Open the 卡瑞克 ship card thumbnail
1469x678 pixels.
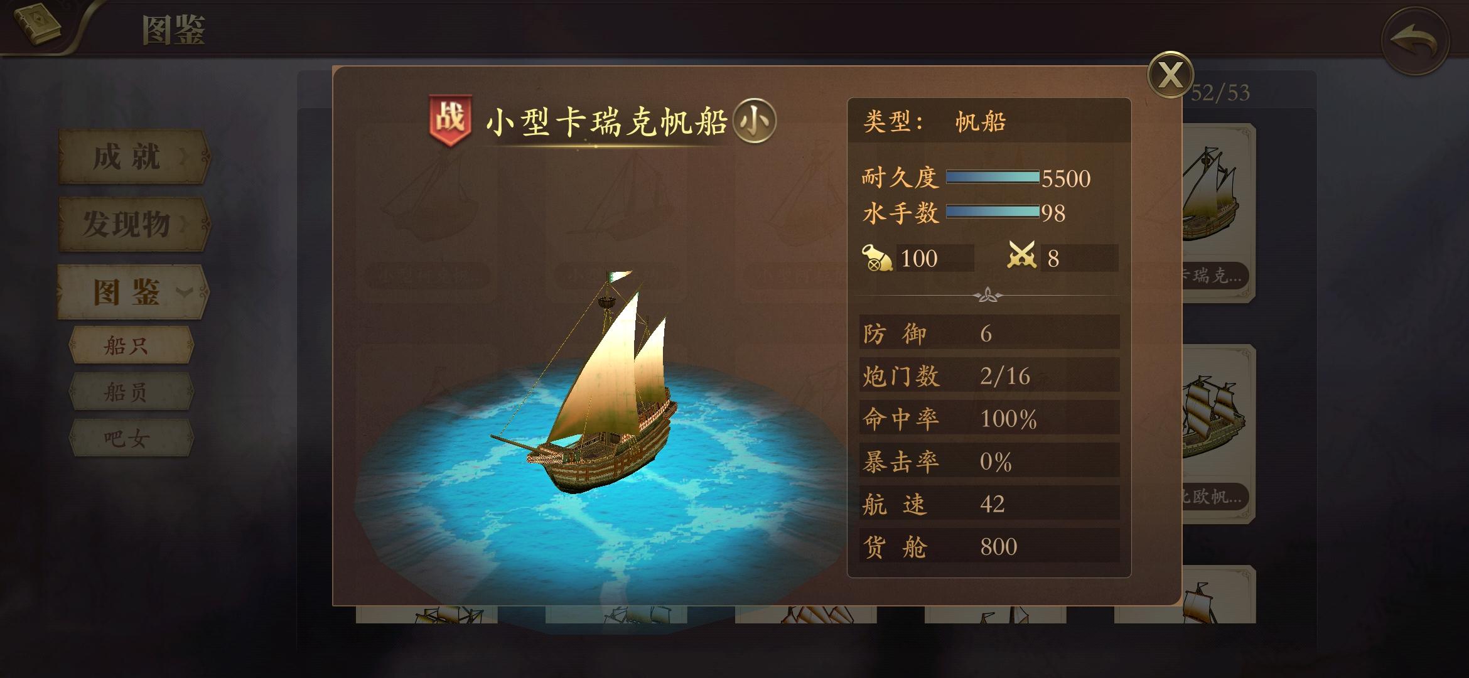1219,213
